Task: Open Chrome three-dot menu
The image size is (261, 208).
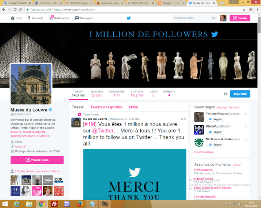Action: click(257, 10)
